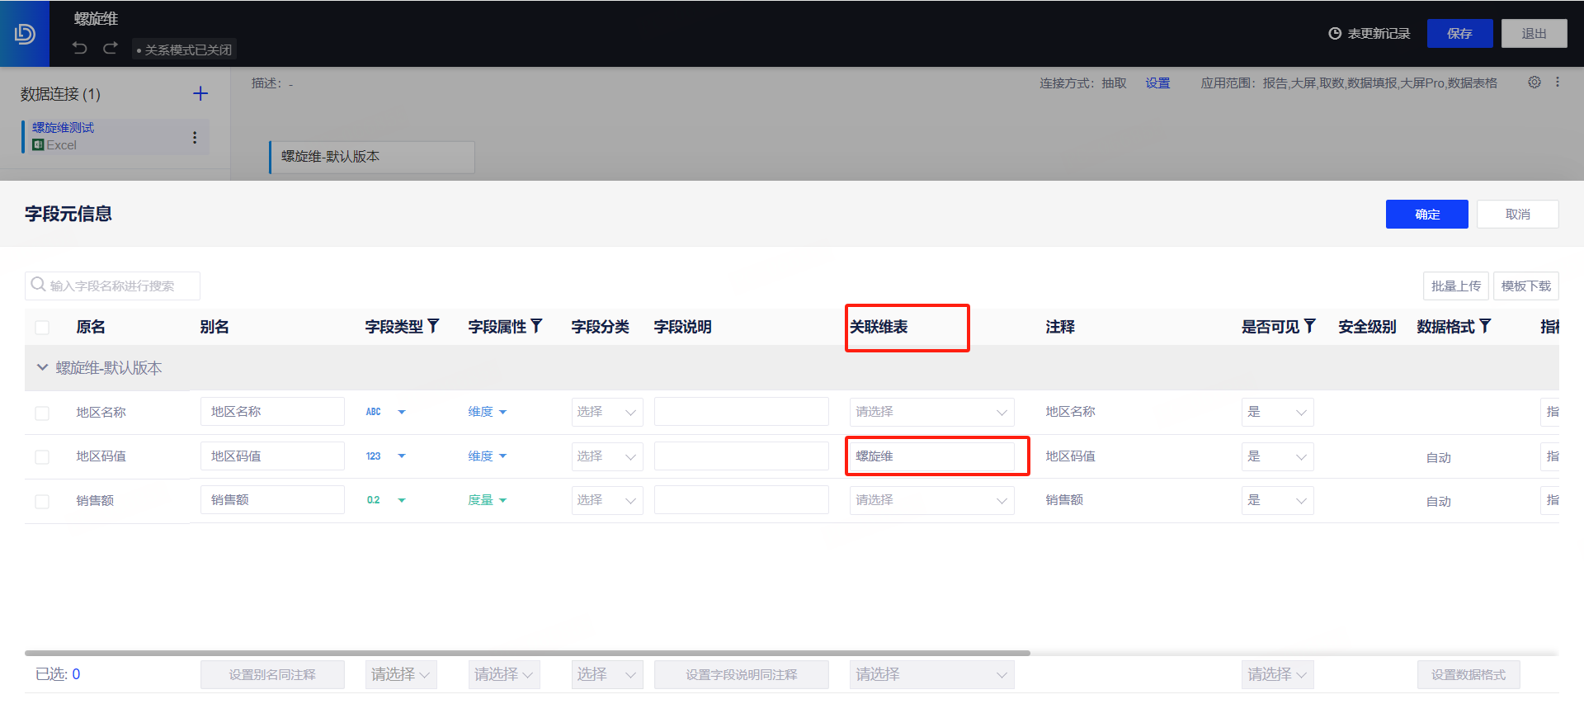1584x718 pixels.
Task: Select the 螺旋维-默认版本 table tab
Action: tap(371, 157)
